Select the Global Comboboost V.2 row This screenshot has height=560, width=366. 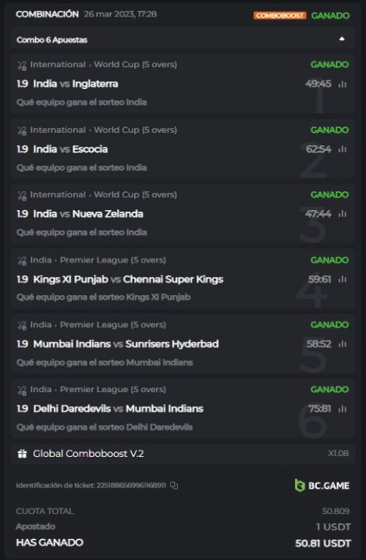183,454
